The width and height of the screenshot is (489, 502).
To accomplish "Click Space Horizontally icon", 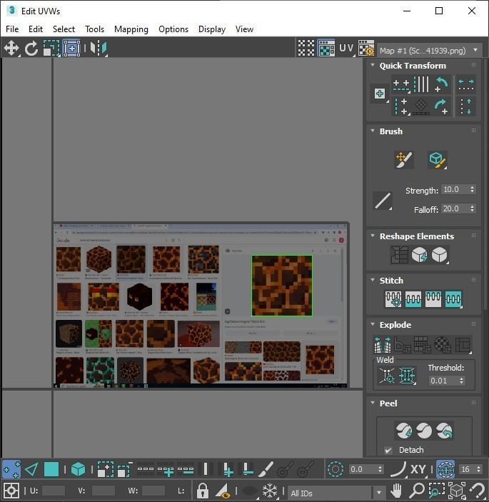I will [466, 84].
